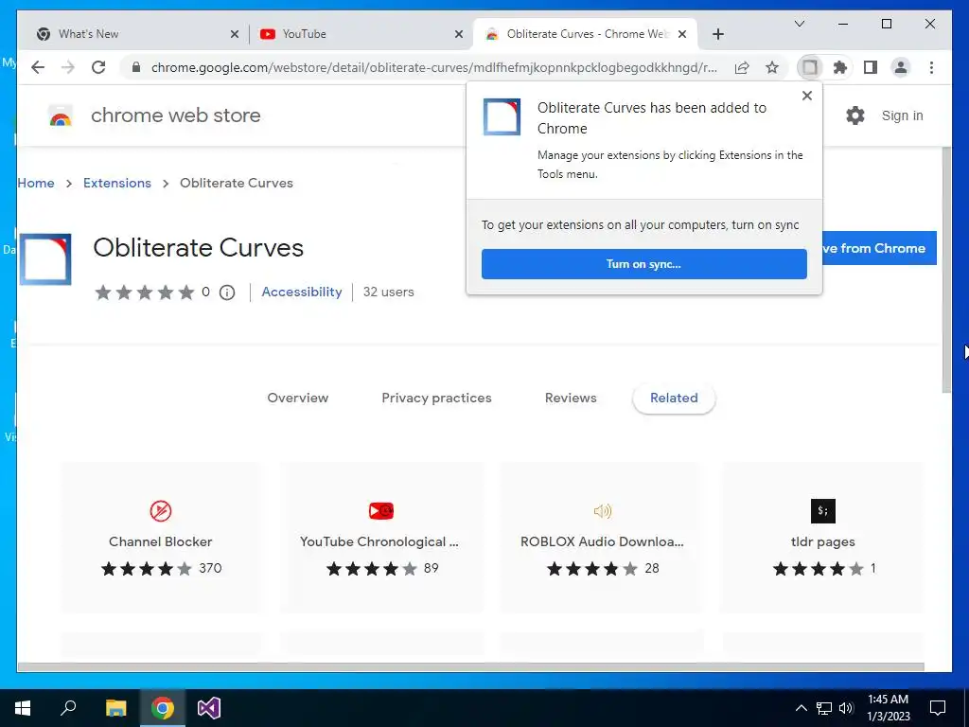
Task: Click the horizontal page scrollbar
Action: [471, 667]
